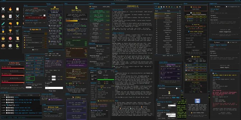Open the Quests scroll desktop icon

(x=17, y=39)
